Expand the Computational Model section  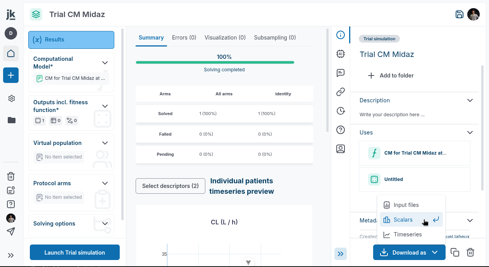(x=105, y=63)
